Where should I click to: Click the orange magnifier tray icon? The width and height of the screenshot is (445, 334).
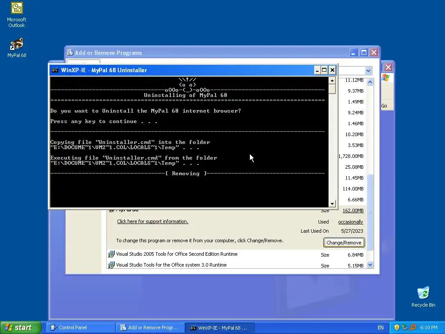(x=413, y=327)
